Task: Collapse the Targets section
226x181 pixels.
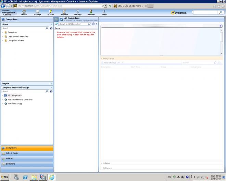Action: 52,83
